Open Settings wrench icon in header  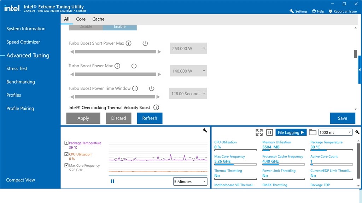291,11
